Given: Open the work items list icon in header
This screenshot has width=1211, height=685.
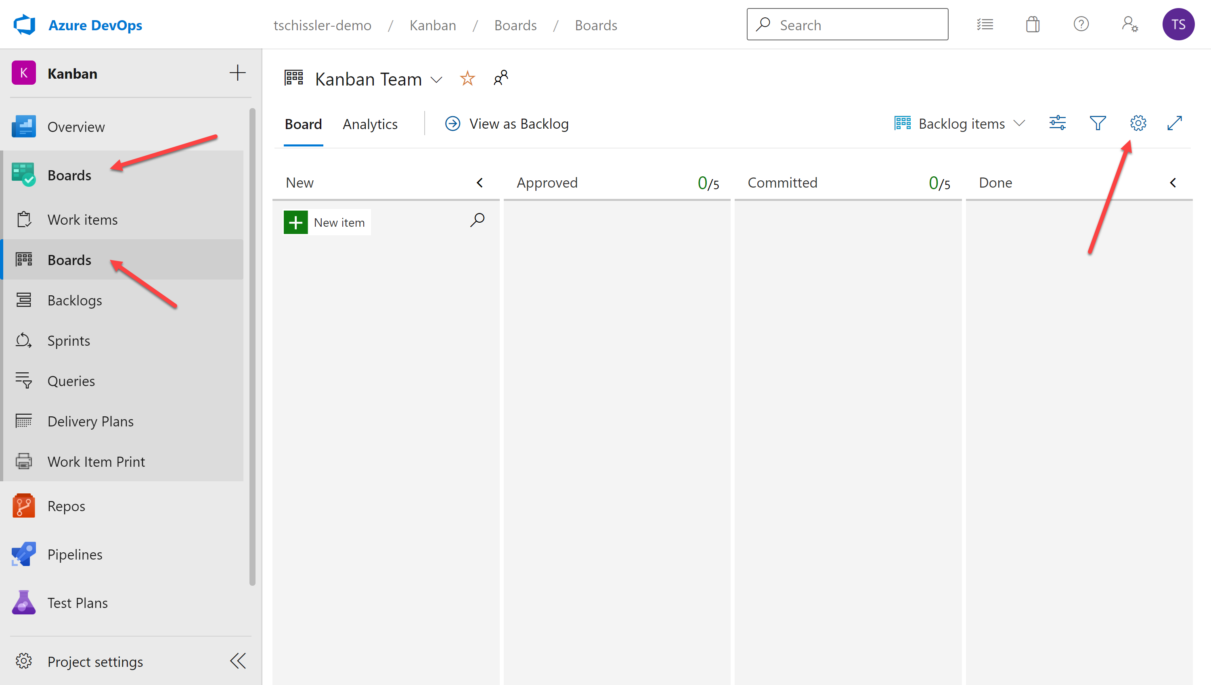Looking at the screenshot, I should point(985,25).
